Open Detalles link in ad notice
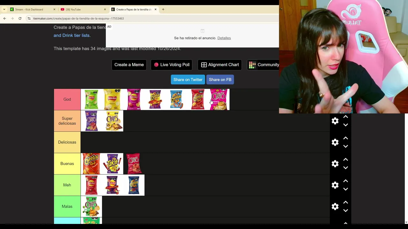The width and height of the screenshot is (408, 229). 224,38
